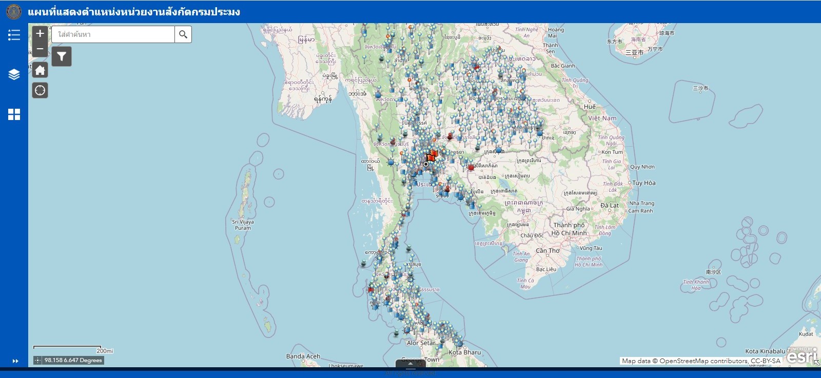This screenshot has width=821, height=378.
Task: Show the overview map corner arrow
Action: click(x=816, y=363)
